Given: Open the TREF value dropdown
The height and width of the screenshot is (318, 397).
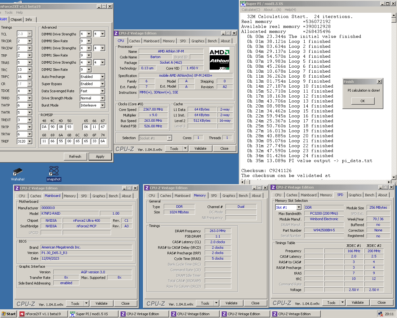Looking at the screenshot, I should (30, 141).
